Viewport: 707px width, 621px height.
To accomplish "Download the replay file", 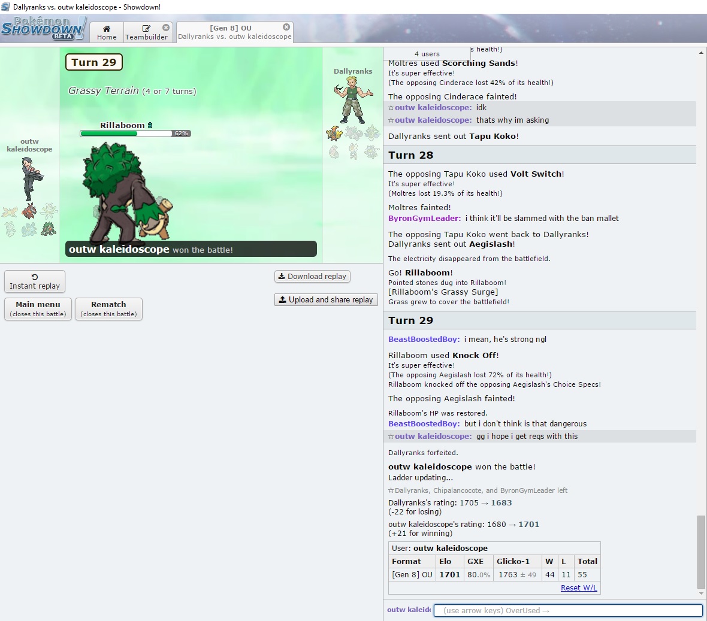I will pyautogui.click(x=313, y=276).
